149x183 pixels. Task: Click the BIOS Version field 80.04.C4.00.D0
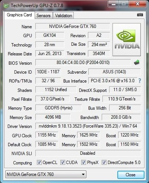click(83, 62)
